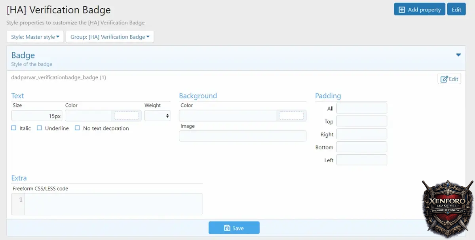Click the Padding All input field
Screen dimensions: 475x240
coord(361,108)
